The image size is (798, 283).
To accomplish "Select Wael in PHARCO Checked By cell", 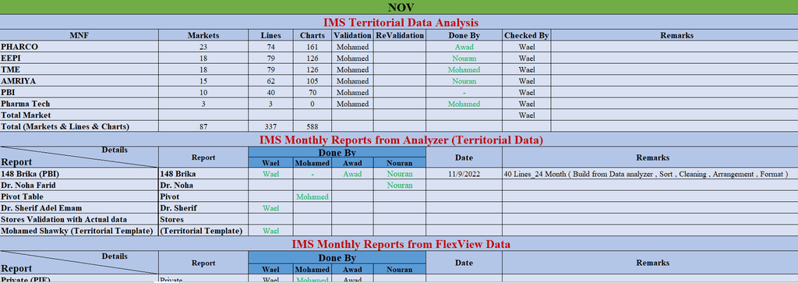I will click(527, 47).
